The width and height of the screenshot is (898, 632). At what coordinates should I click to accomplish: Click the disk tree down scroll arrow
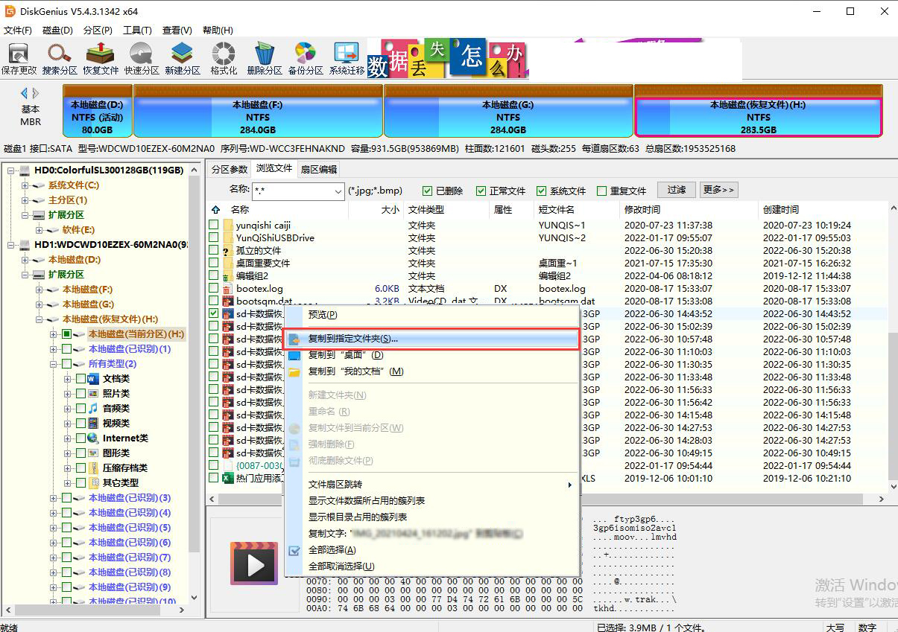click(195, 597)
